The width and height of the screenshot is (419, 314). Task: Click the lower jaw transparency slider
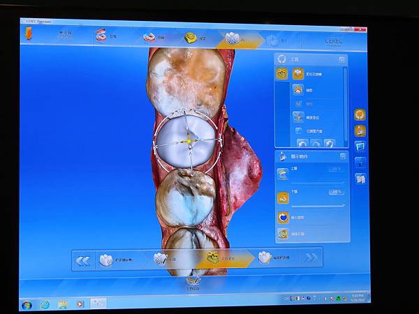(x=318, y=206)
